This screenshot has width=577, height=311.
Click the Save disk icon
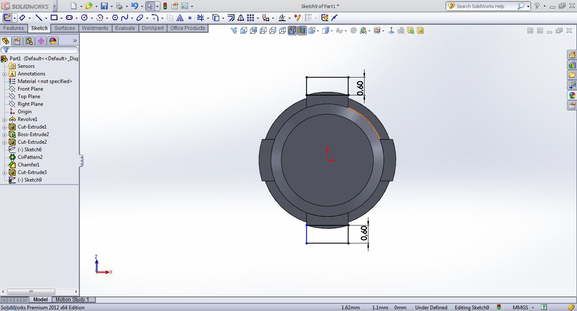pos(104,6)
